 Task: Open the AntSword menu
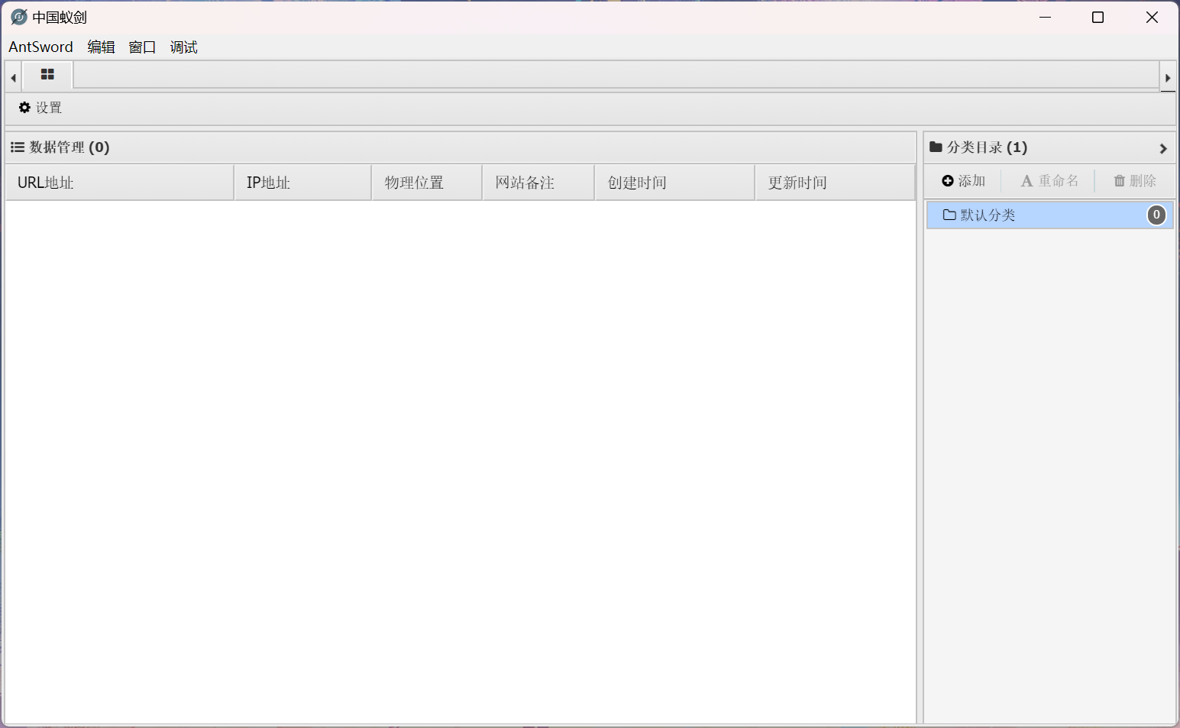pos(40,47)
